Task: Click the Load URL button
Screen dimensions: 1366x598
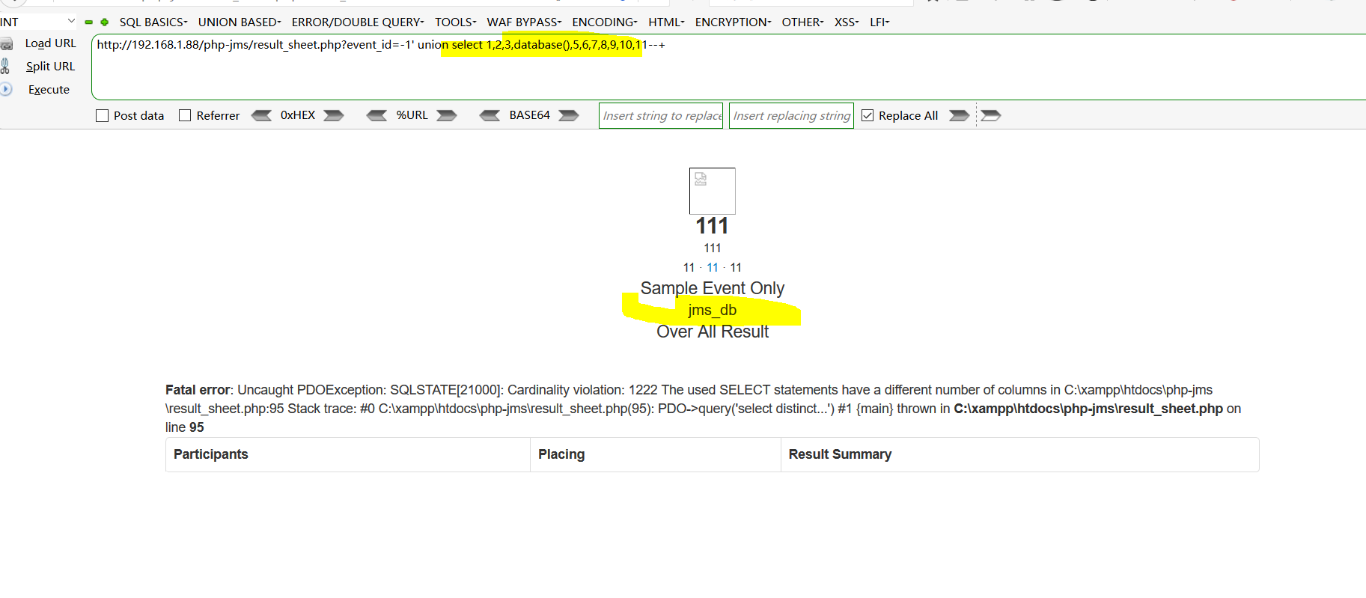Action: [50, 43]
